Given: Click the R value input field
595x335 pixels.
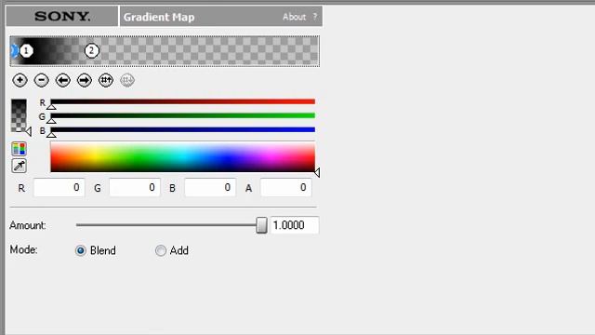Looking at the screenshot, I should (x=59, y=187).
